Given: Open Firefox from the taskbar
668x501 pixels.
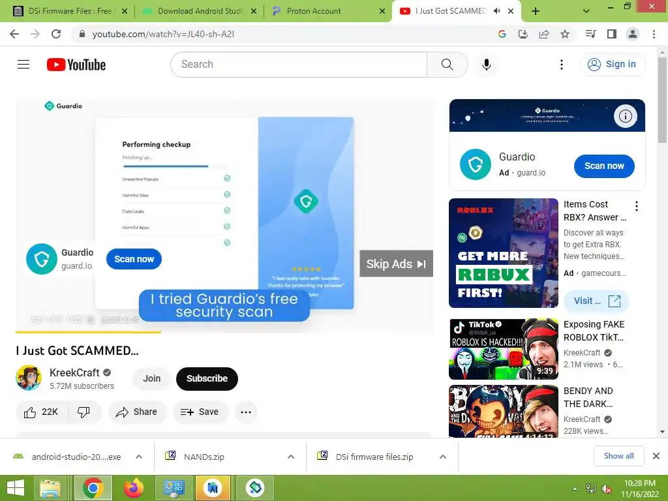Looking at the screenshot, I should pyautogui.click(x=133, y=488).
